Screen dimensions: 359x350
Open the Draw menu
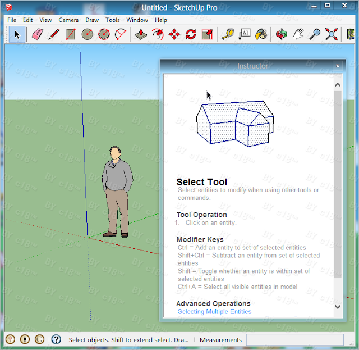92,20
